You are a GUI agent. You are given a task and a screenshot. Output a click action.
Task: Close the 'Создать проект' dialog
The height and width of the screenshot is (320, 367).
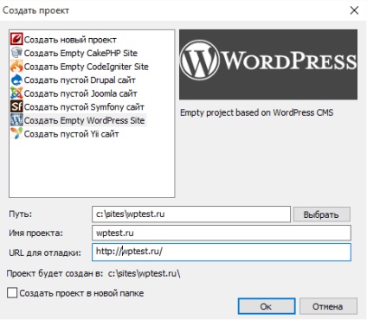354,10
